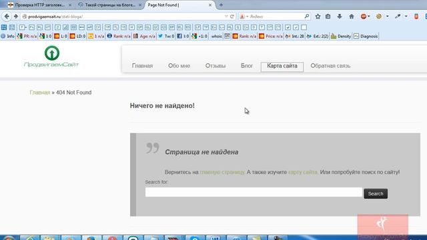Click the Twitter Tw: 0 counter
Screen dimensions: 427x240
pos(166,36)
